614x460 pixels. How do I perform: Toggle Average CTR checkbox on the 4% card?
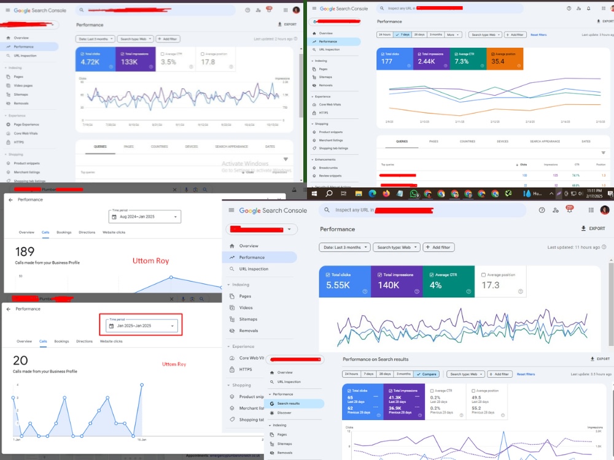[432, 275]
